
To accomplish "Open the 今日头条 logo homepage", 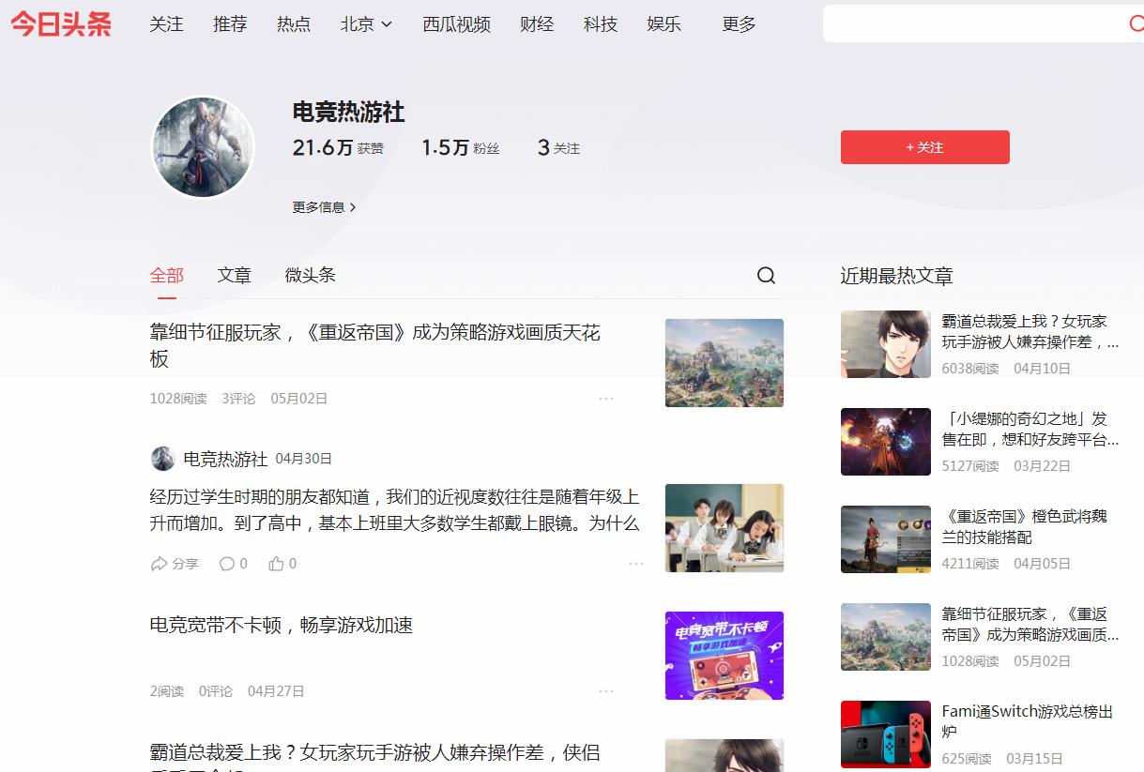I will [61, 23].
